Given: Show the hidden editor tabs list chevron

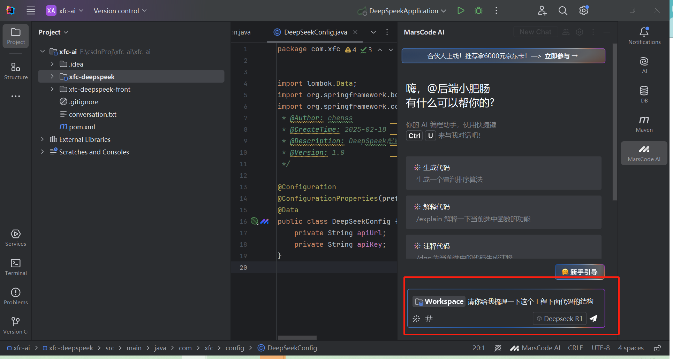Looking at the screenshot, I should pyautogui.click(x=373, y=32).
